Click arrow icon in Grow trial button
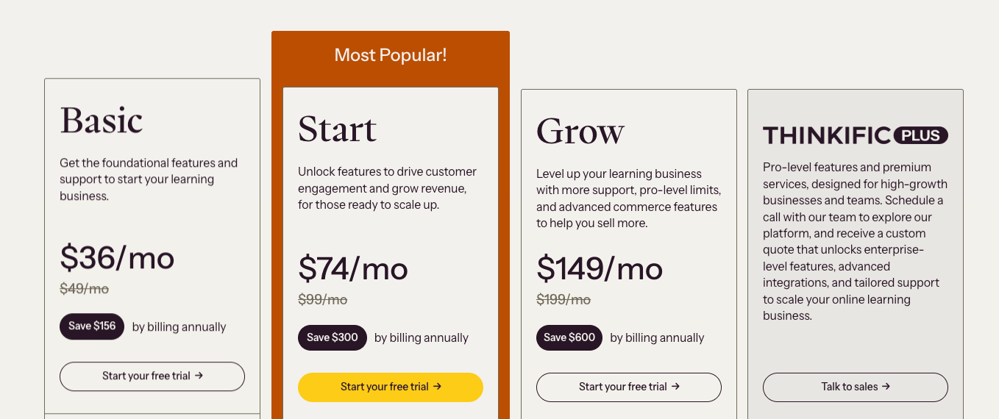This screenshot has height=419, width=999. 676,387
